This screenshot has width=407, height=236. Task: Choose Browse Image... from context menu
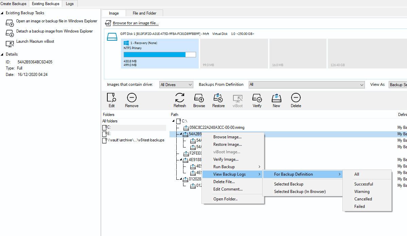click(x=233, y=137)
